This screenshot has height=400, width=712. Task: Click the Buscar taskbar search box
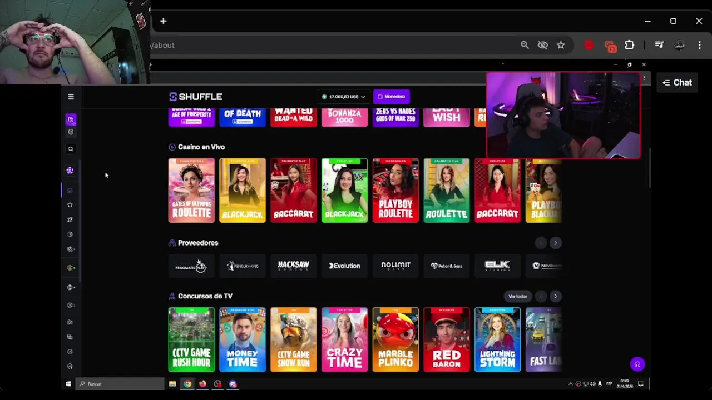(120, 384)
